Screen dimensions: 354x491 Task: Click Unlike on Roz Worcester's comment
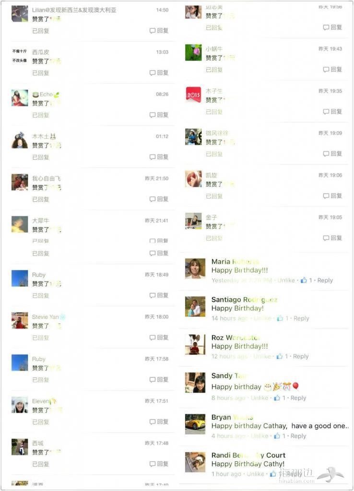click(262, 356)
